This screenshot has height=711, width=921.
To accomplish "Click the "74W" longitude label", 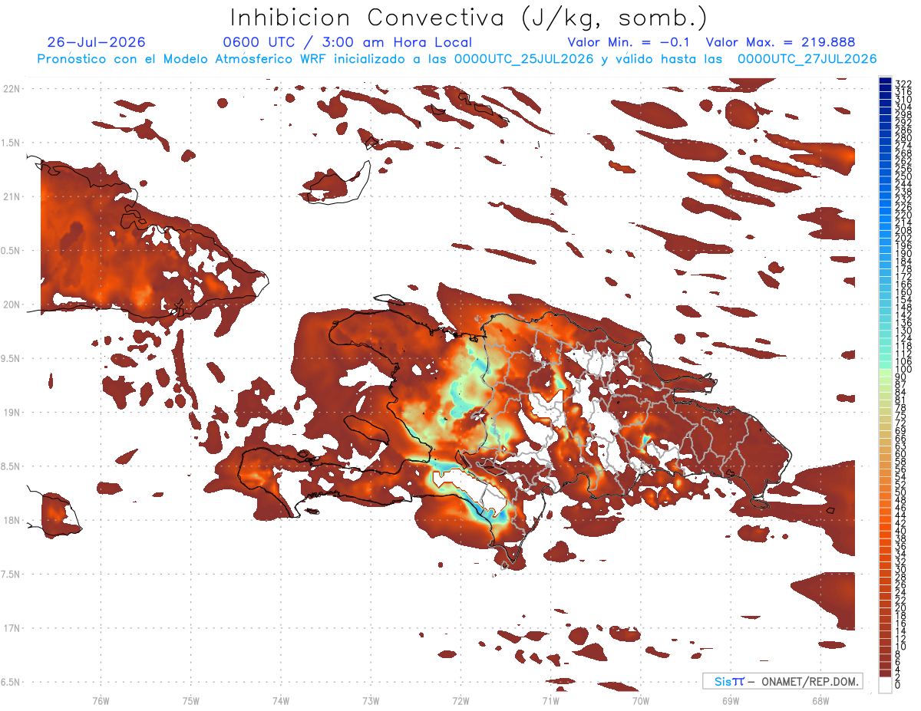I will (281, 701).
